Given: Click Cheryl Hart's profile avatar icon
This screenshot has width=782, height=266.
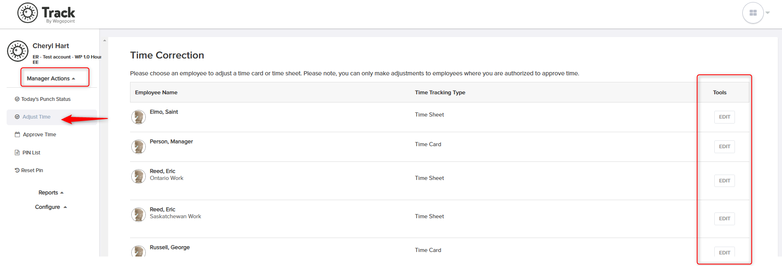Looking at the screenshot, I should [18, 51].
